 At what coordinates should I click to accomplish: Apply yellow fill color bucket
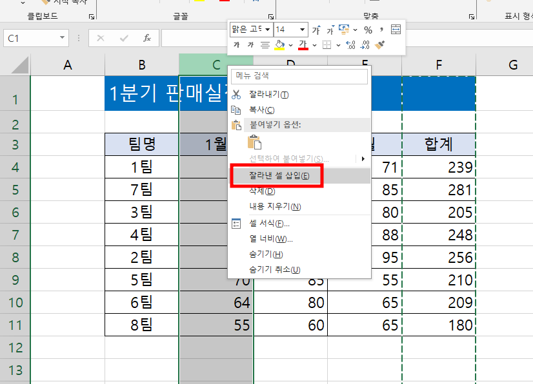[279, 45]
